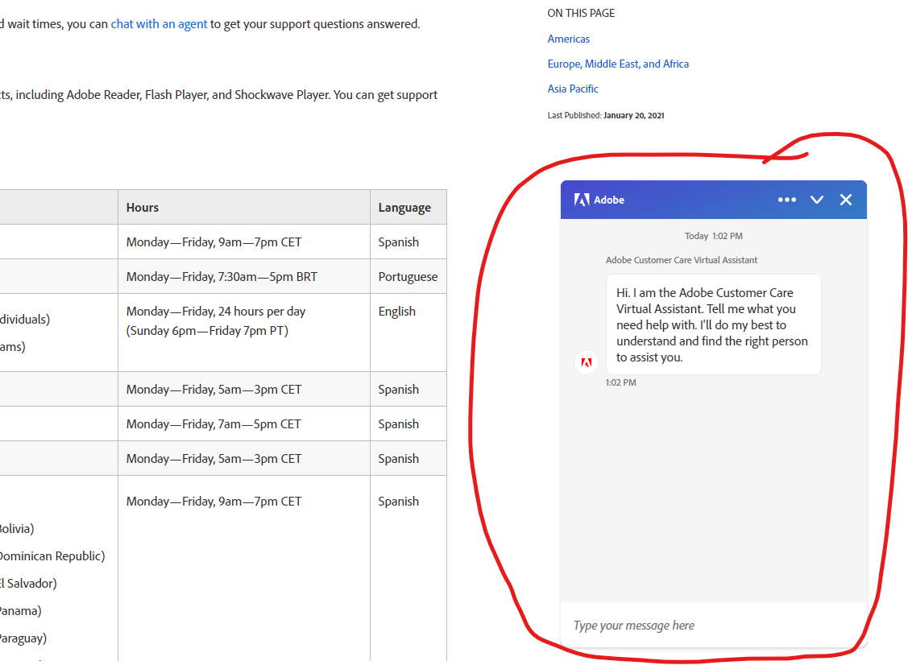The image size is (908, 665).
Task: Click the Adobe avatar beside the greeting message
Action: (586, 362)
